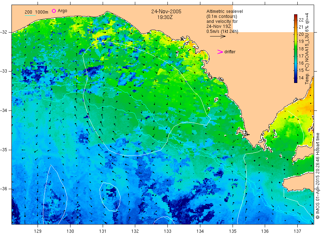The height and width of the screenshot is (236, 322).
Task: Click the magenta Argo circle marker
Action: click(x=54, y=11)
